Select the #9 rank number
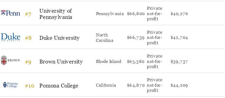225x98 pixels. coord(28,62)
